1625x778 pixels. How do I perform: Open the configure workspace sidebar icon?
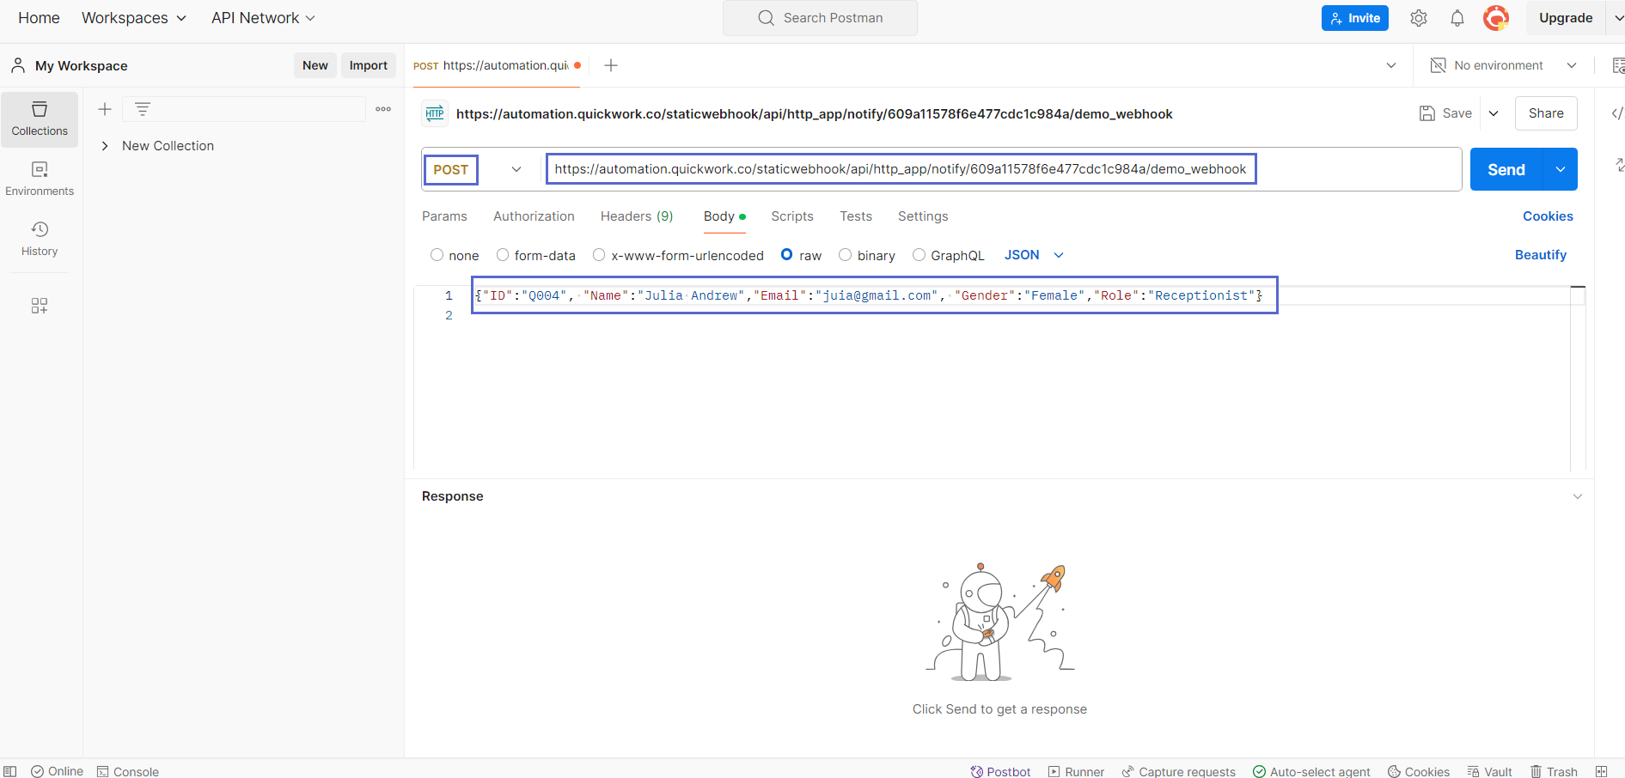[40, 306]
